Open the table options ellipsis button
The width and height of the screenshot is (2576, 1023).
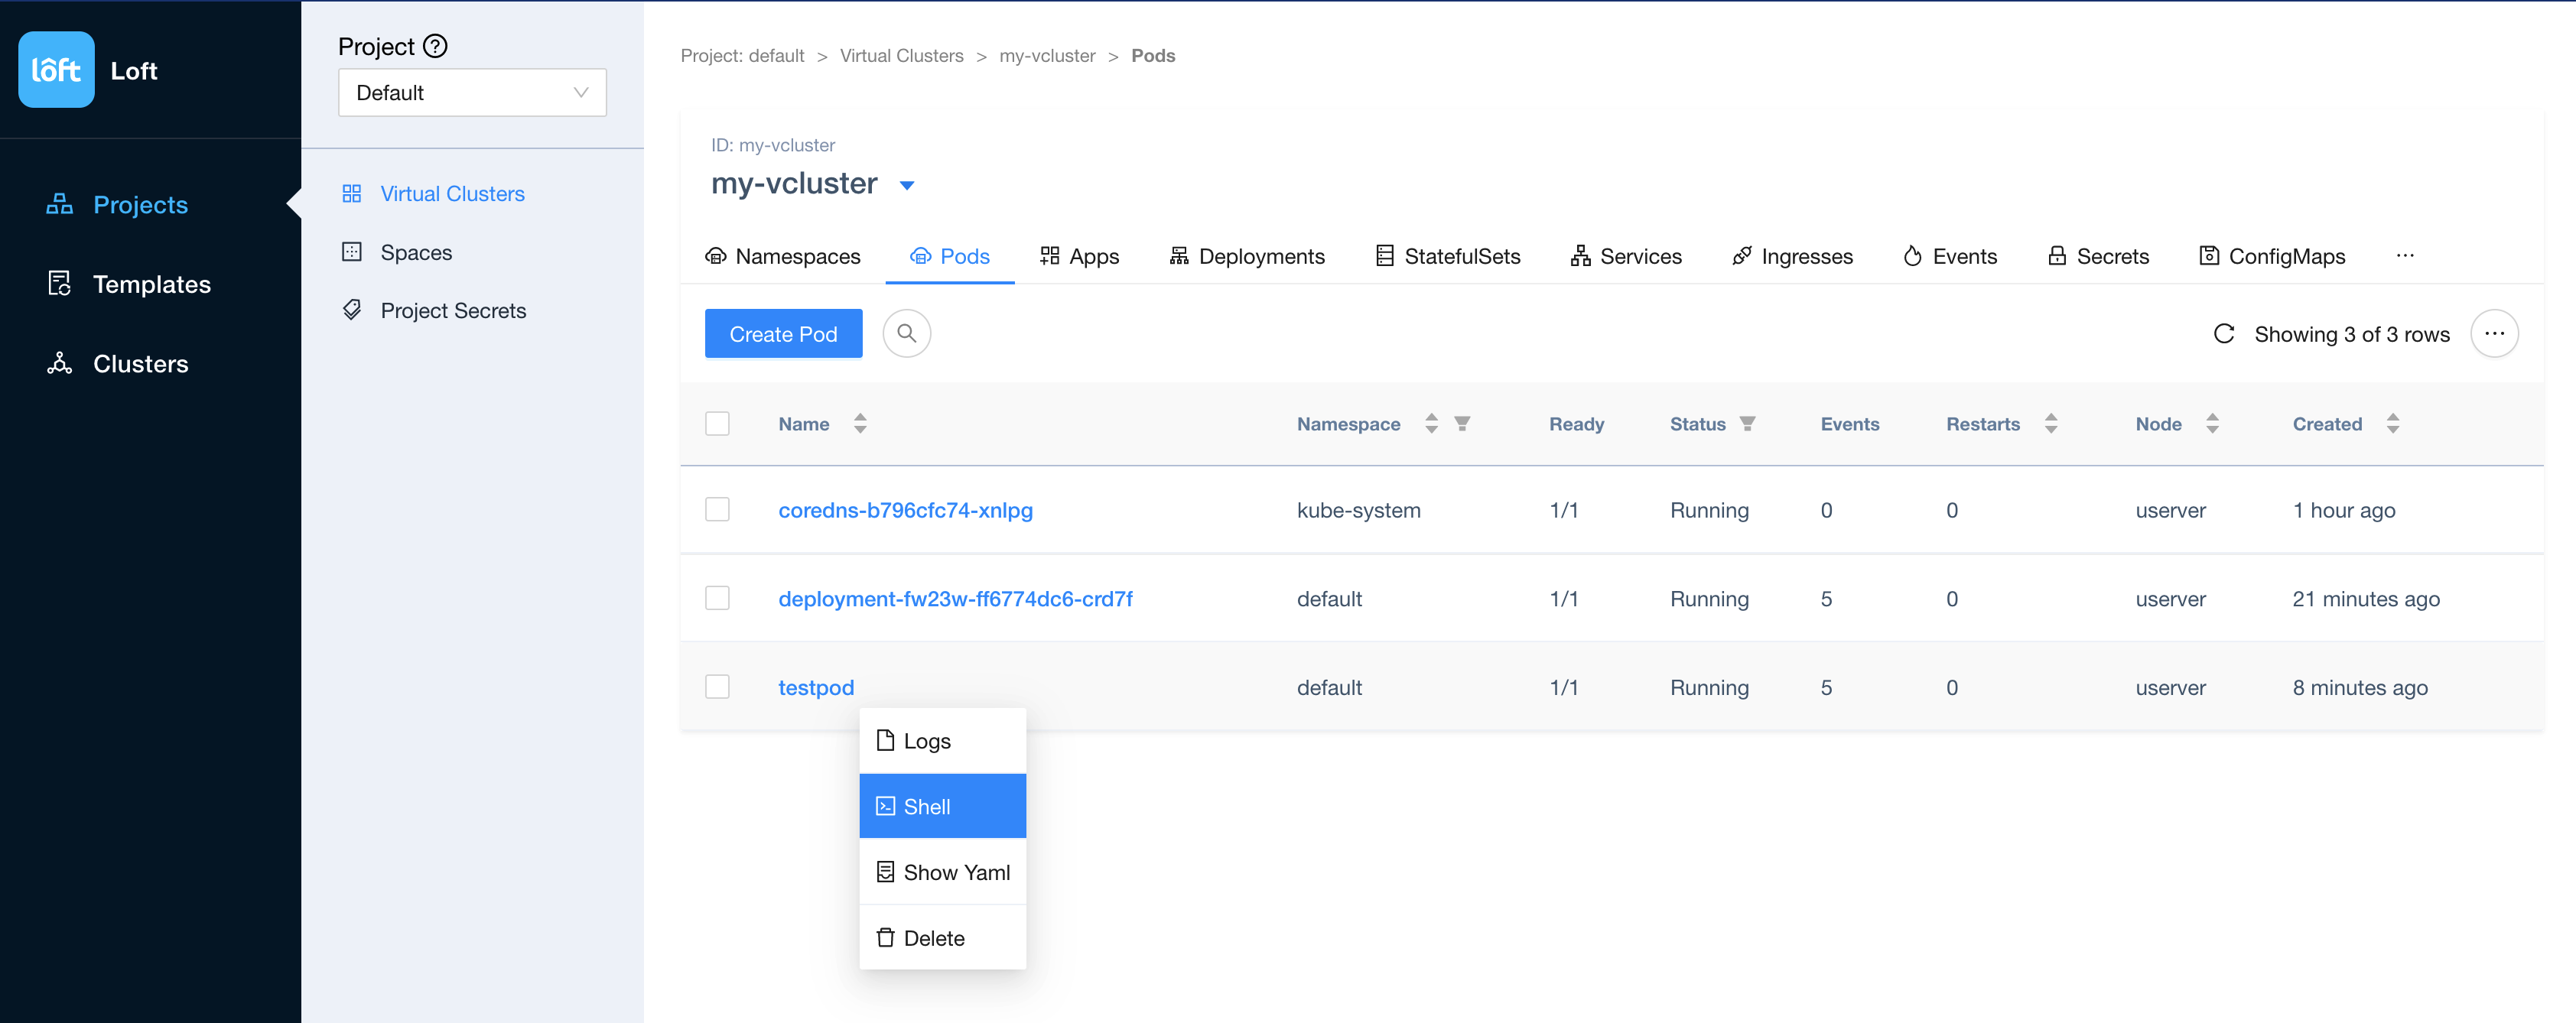pyautogui.click(x=2494, y=333)
